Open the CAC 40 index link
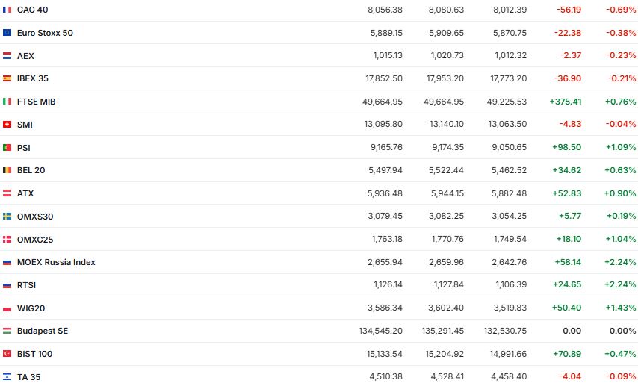Viewport: 638px width, 386px height. [33, 10]
